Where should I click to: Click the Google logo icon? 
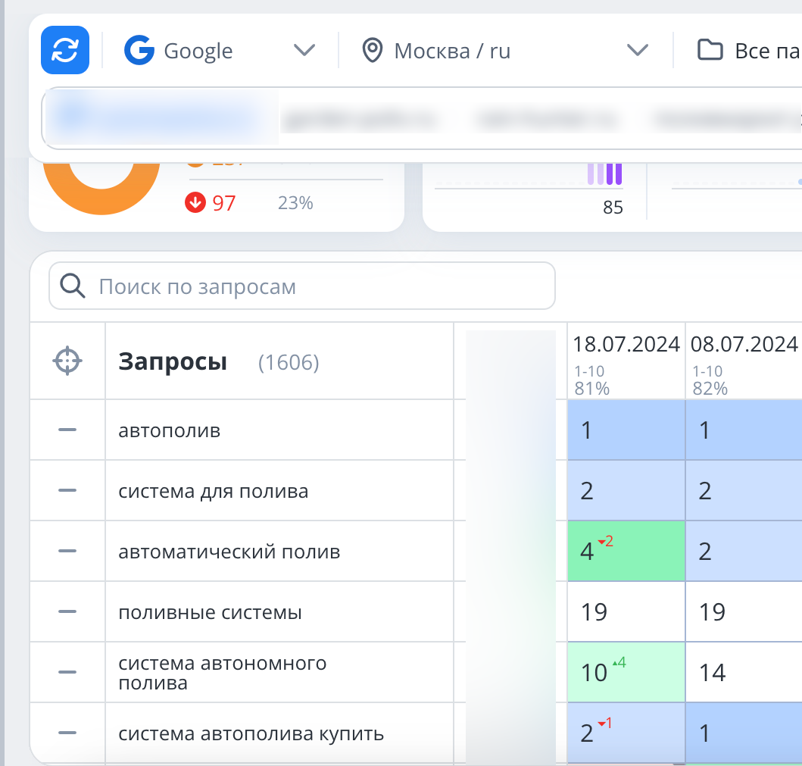(139, 51)
